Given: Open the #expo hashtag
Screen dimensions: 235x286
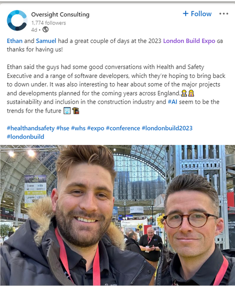Looking at the screenshot, I should 96,128.
